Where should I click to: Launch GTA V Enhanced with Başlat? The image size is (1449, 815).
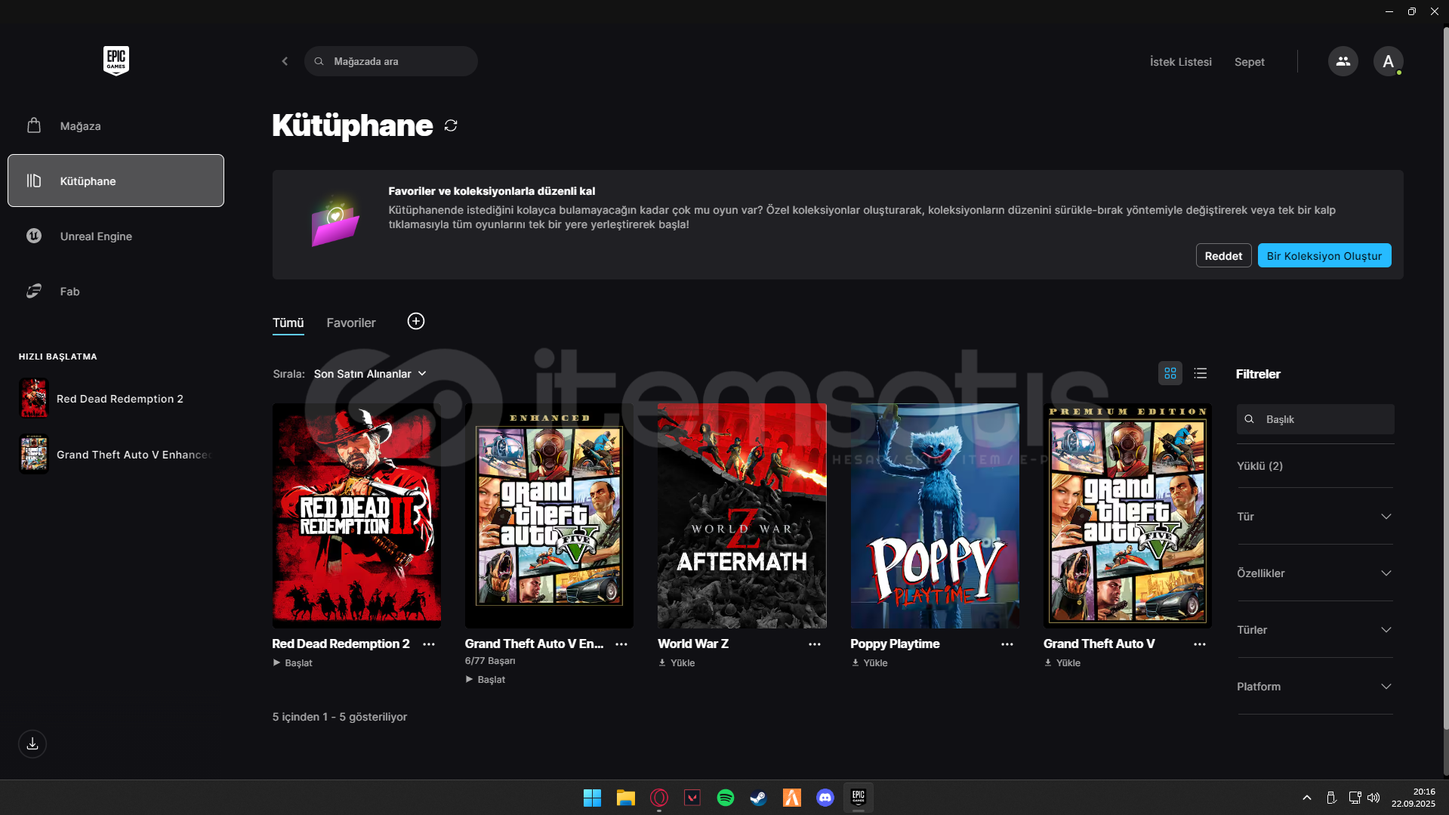click(x=486, y=680)
